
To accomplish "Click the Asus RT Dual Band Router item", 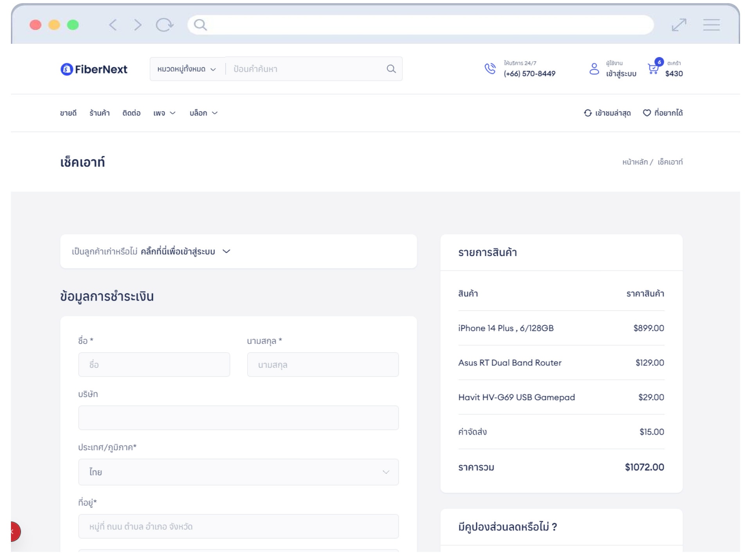I will point(510,363).
